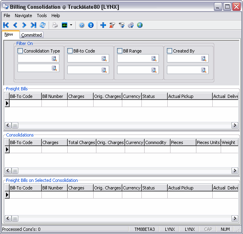The image size is (243, 234).
Task: Refresh the data with the refresh icon
Action: [43, 25]
